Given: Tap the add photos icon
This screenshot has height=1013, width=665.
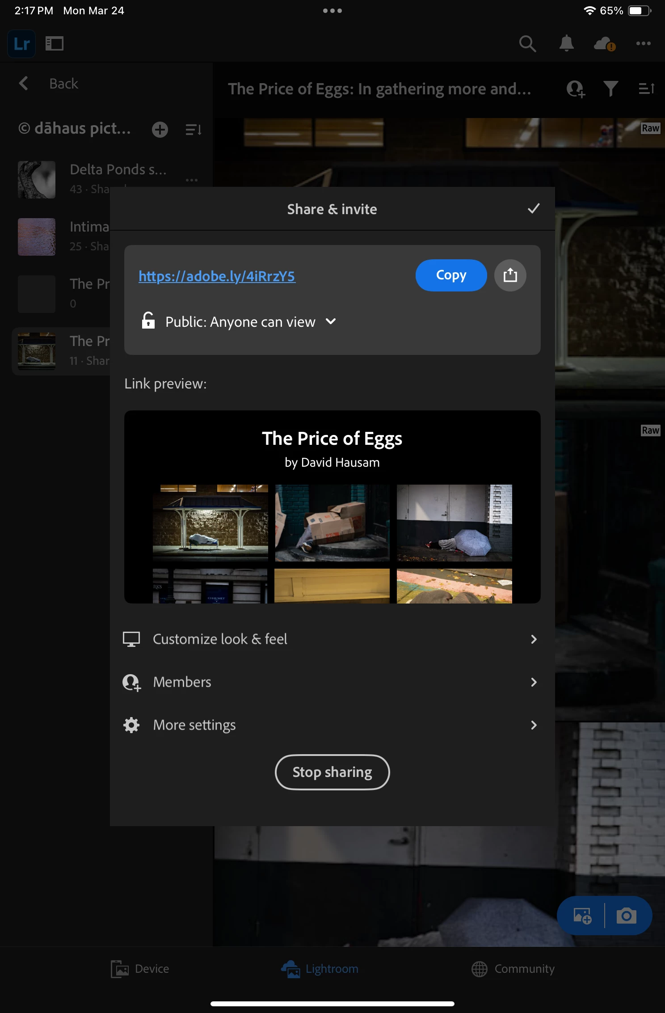Looking at the screenshot, I should point(582,916).
